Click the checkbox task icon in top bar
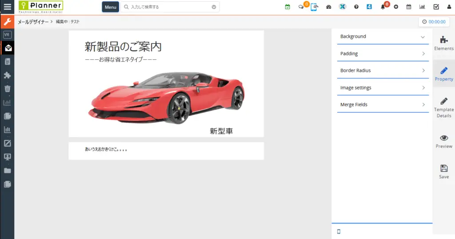Viewport: 455px width, 239px height. click(436, 7)
